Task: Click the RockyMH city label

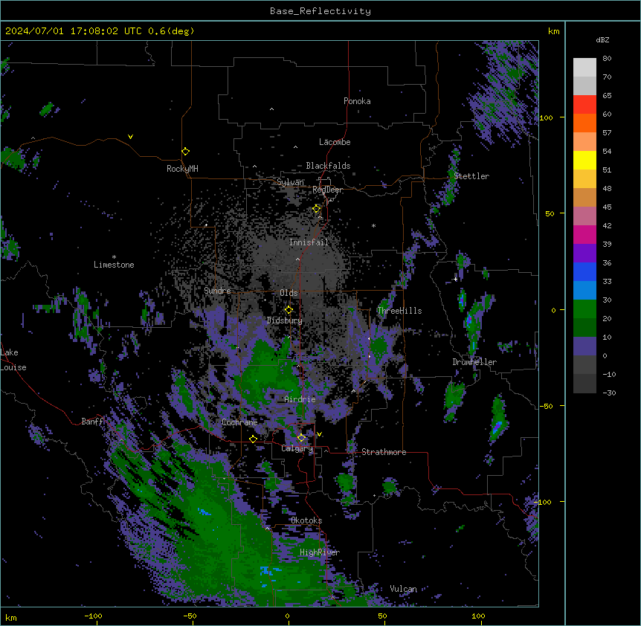Action: coord(182,169)
